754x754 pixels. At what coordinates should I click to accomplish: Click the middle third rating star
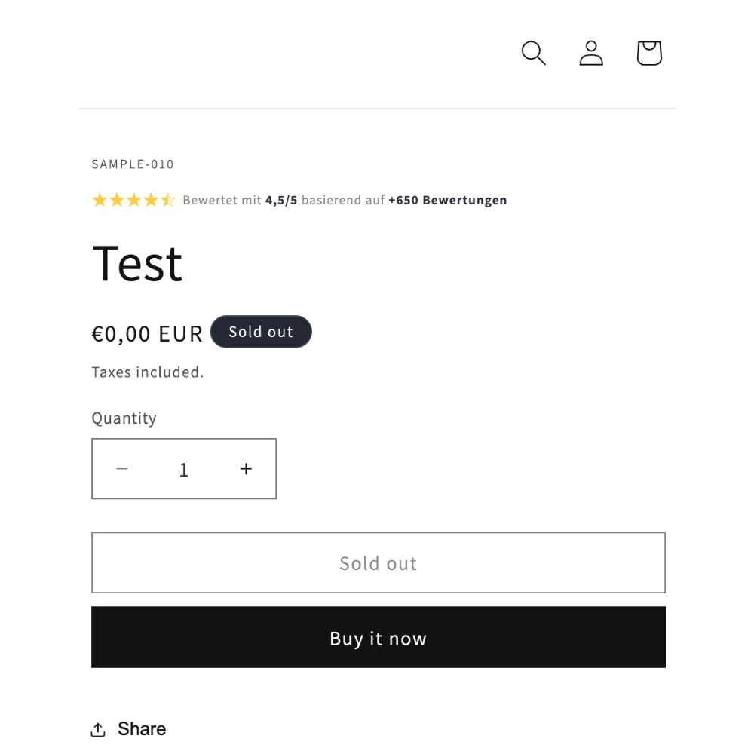[133, 200]
